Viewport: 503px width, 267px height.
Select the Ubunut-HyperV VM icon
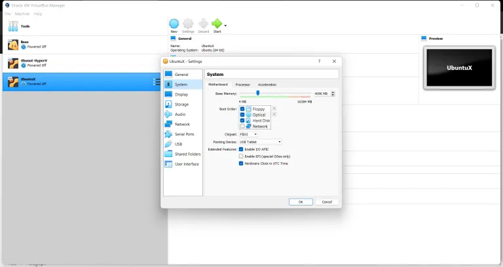coord(13,63)
